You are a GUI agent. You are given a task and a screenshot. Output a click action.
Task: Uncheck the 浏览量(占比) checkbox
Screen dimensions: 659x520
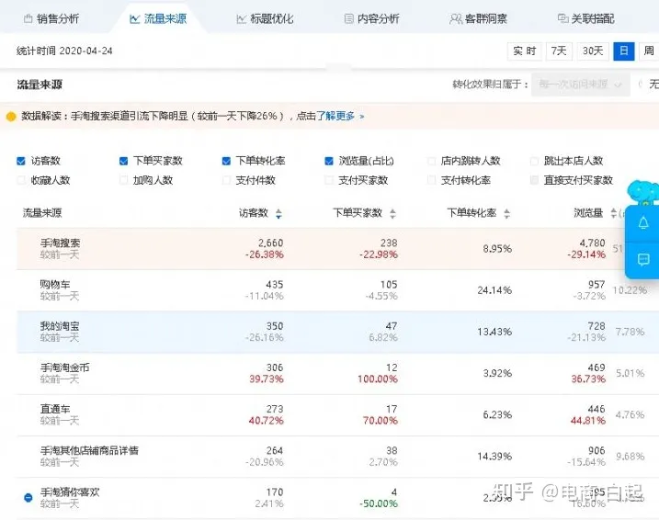coord(329,161)
